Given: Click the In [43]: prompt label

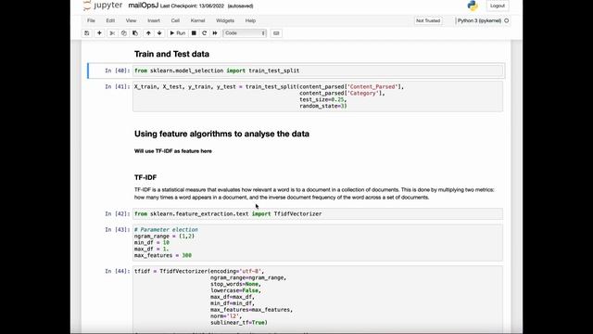Looking at the screenshot, I should (118, 230).
